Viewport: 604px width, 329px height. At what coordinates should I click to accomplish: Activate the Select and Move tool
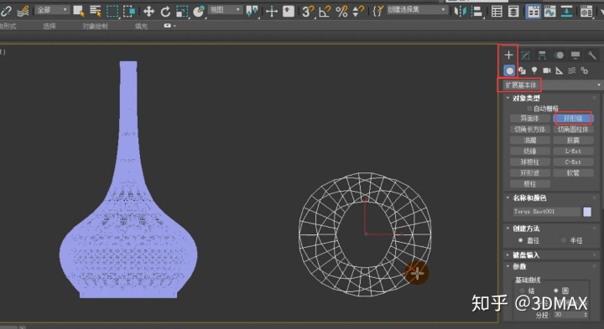point(148,12)
